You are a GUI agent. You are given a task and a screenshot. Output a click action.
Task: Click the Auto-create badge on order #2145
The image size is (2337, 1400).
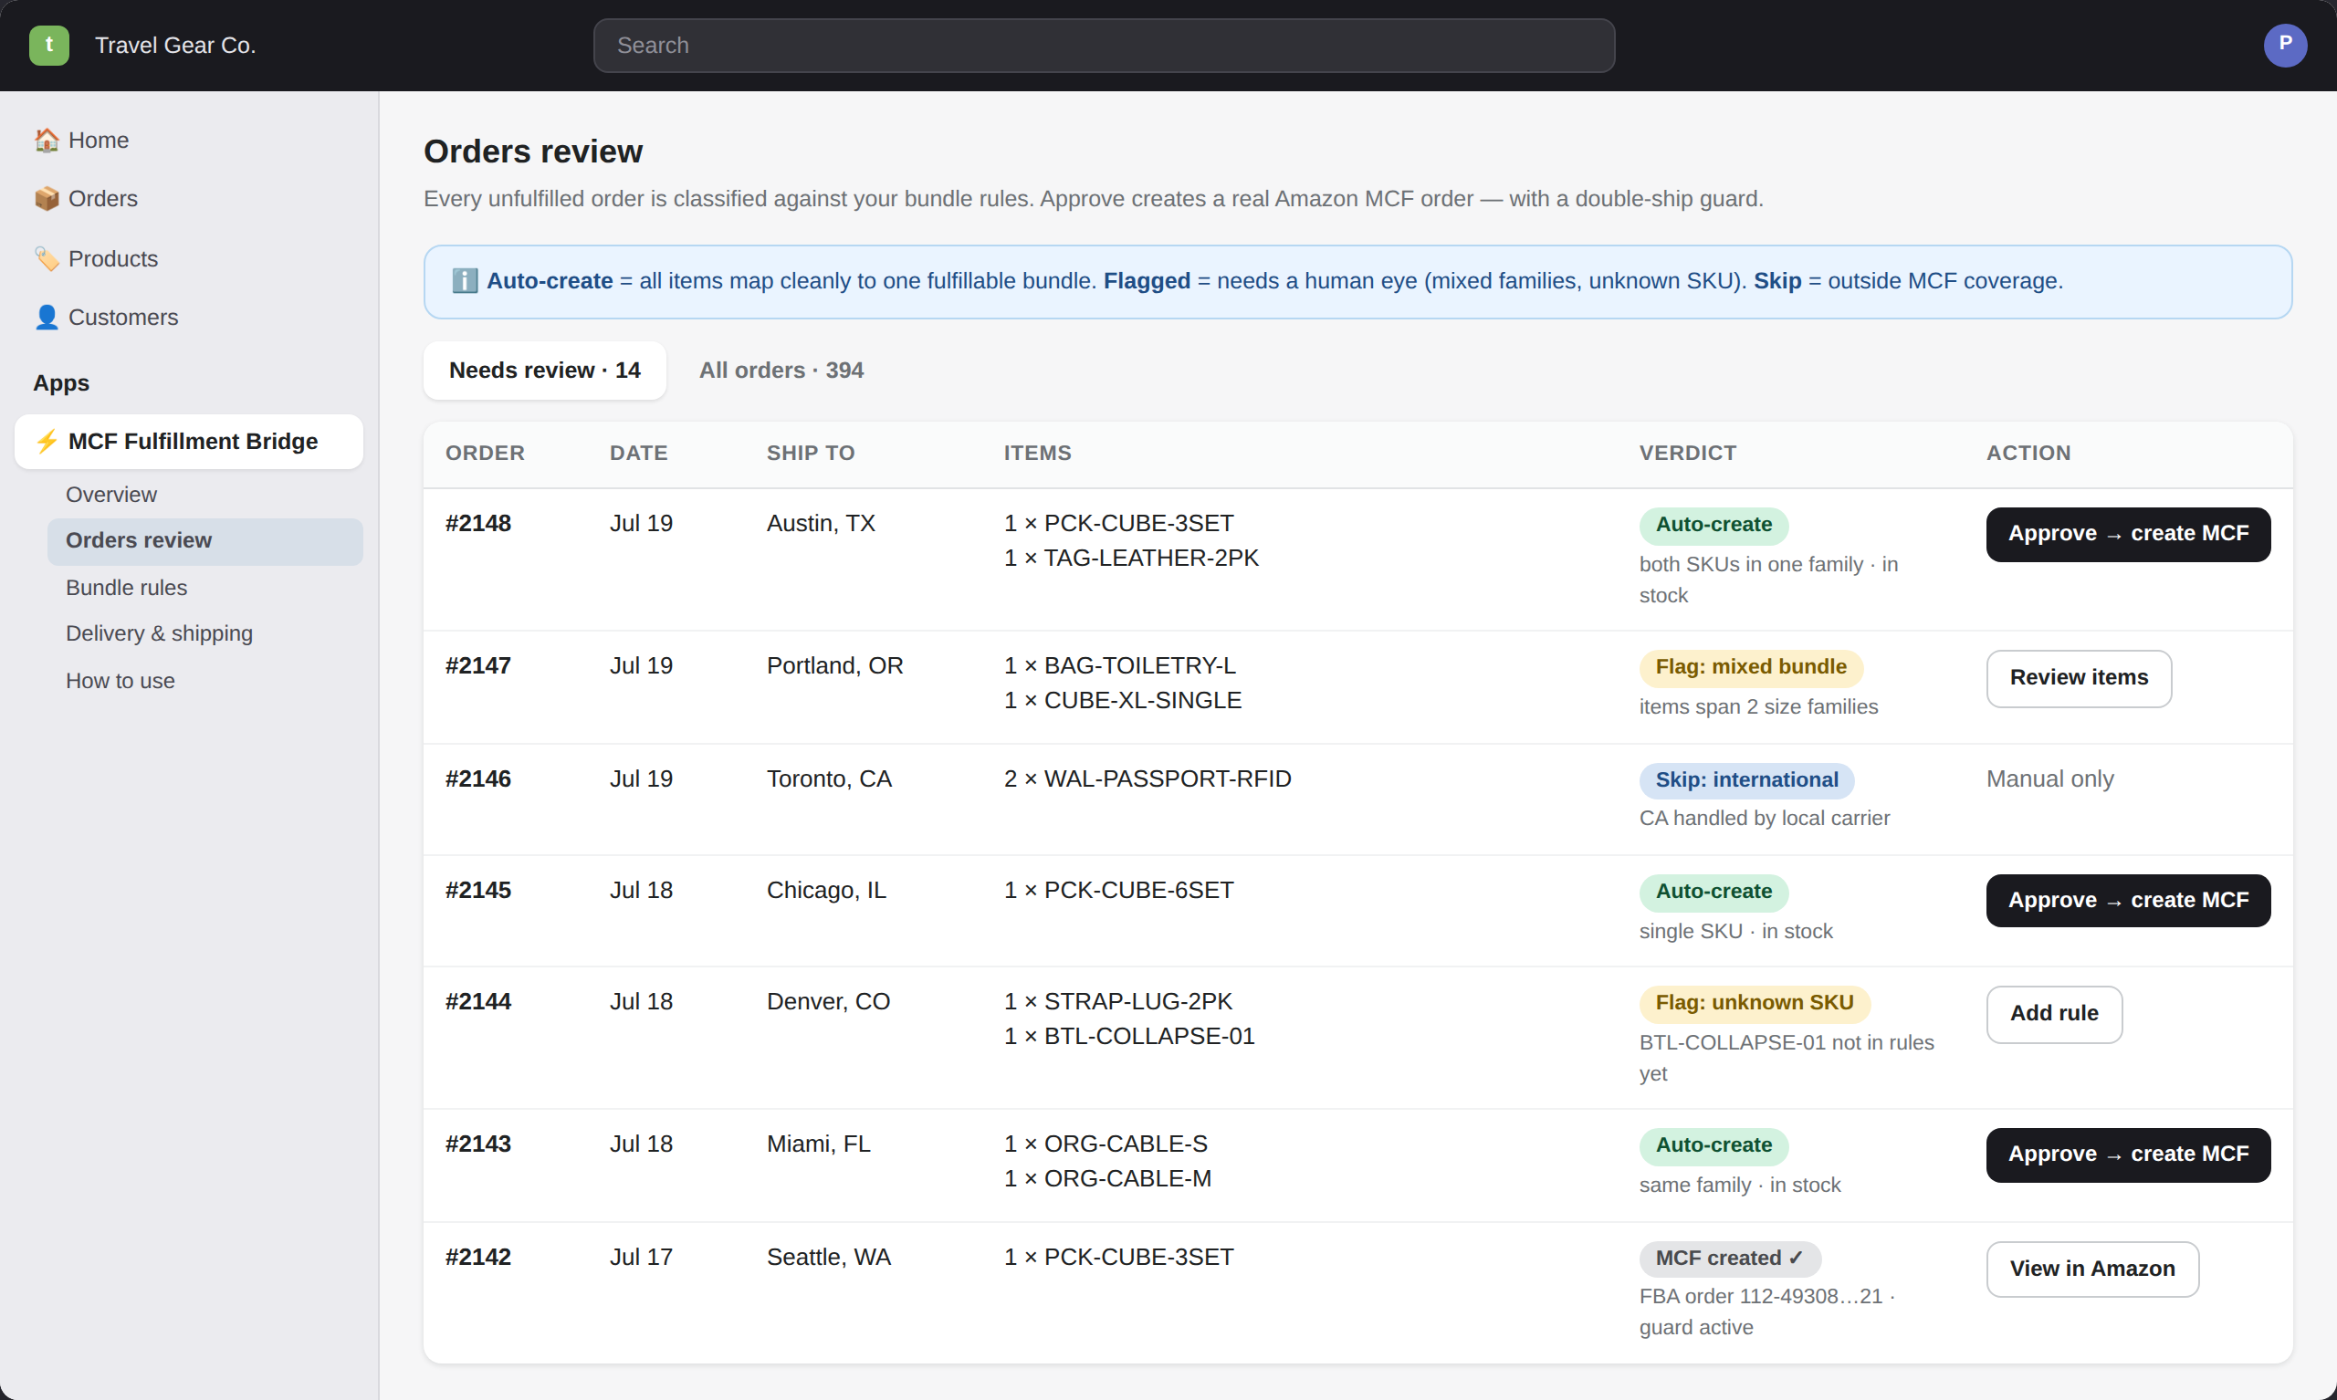pyautogui.click(x=1713, y=893)
